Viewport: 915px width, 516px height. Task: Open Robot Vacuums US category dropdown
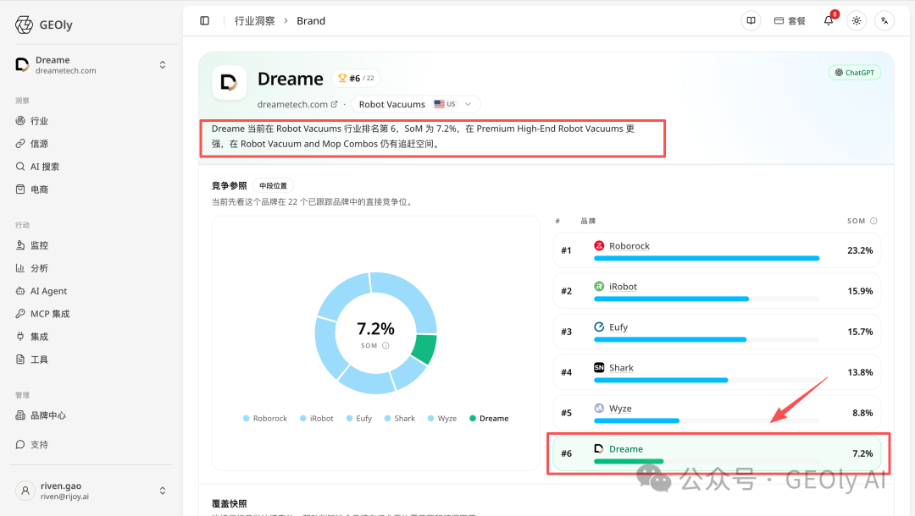(415, 104)
